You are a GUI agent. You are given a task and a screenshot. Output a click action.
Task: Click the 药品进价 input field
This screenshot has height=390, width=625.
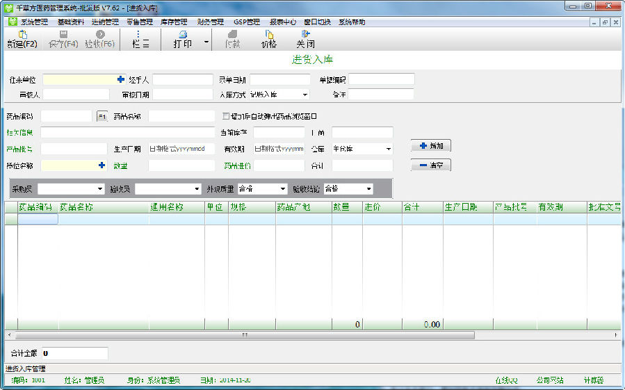pyautogui.click(x=279, y=165)
